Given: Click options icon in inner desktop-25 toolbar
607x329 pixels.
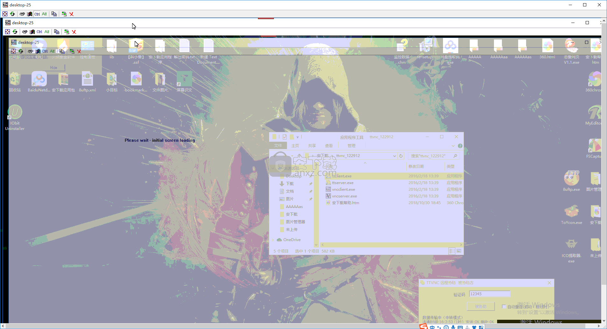Looking at the screenshot, I should [x=25, y=32].
